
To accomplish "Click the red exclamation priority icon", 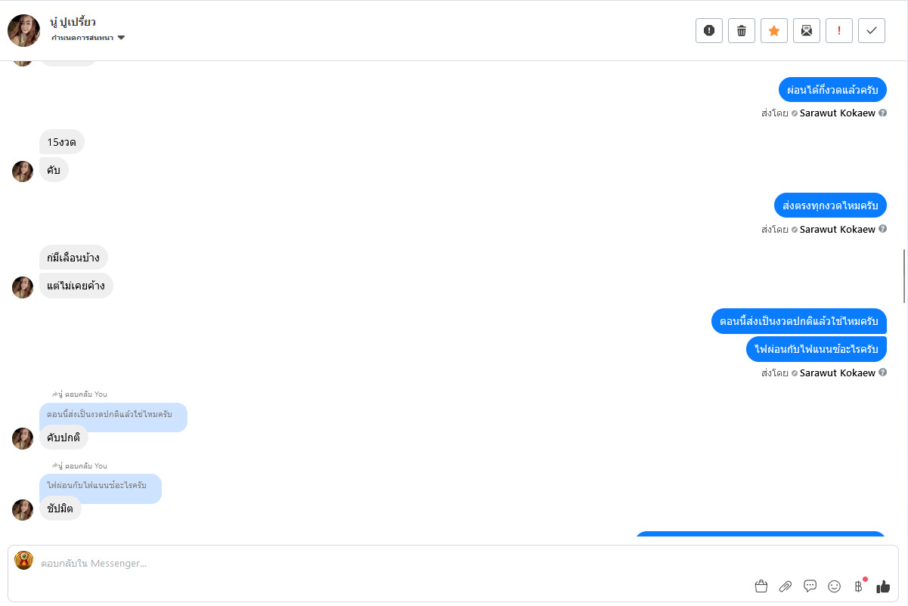I will [x=839, y=30].
